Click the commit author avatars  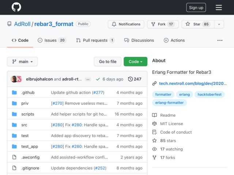click(16, 79)
